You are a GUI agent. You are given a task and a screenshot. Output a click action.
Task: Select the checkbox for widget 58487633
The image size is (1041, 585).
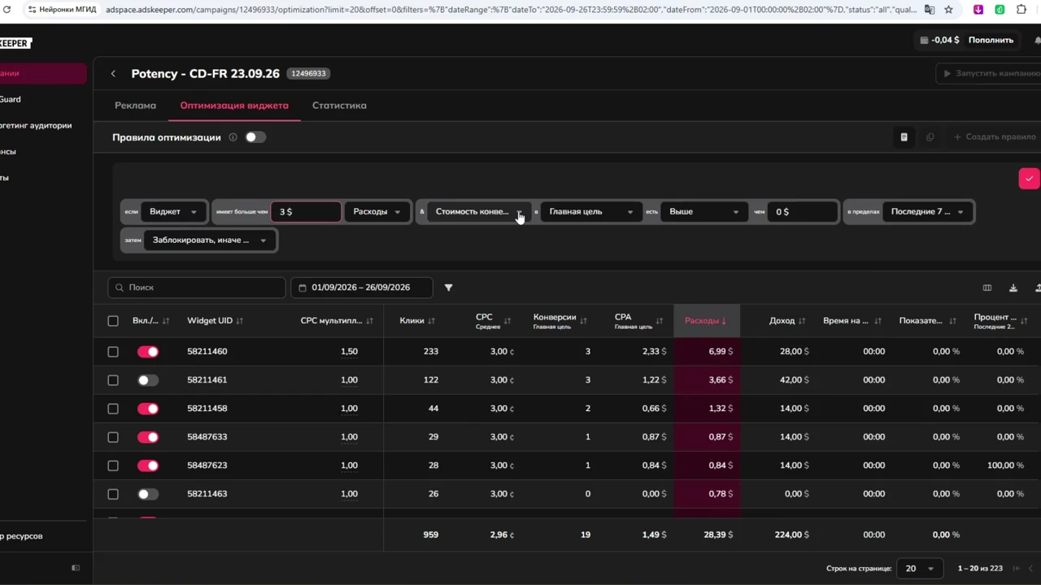pos(113,437)
